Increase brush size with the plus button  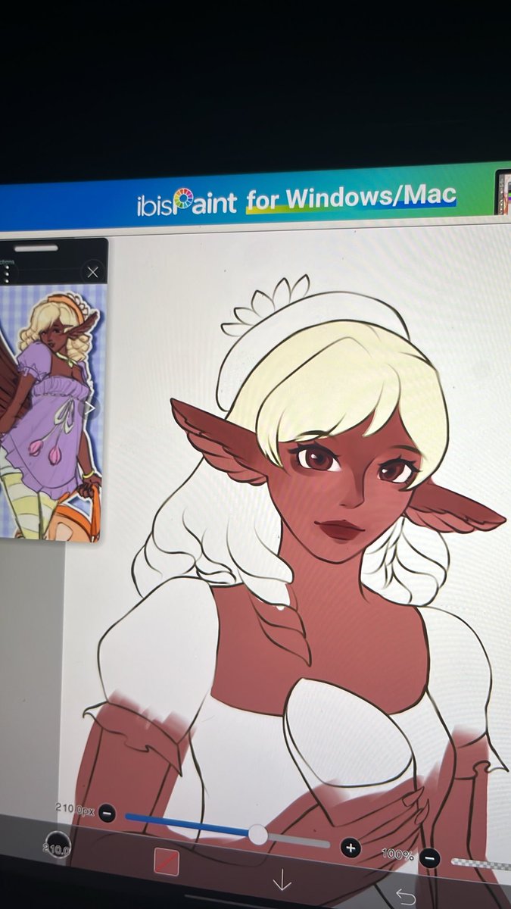(350, 848)
